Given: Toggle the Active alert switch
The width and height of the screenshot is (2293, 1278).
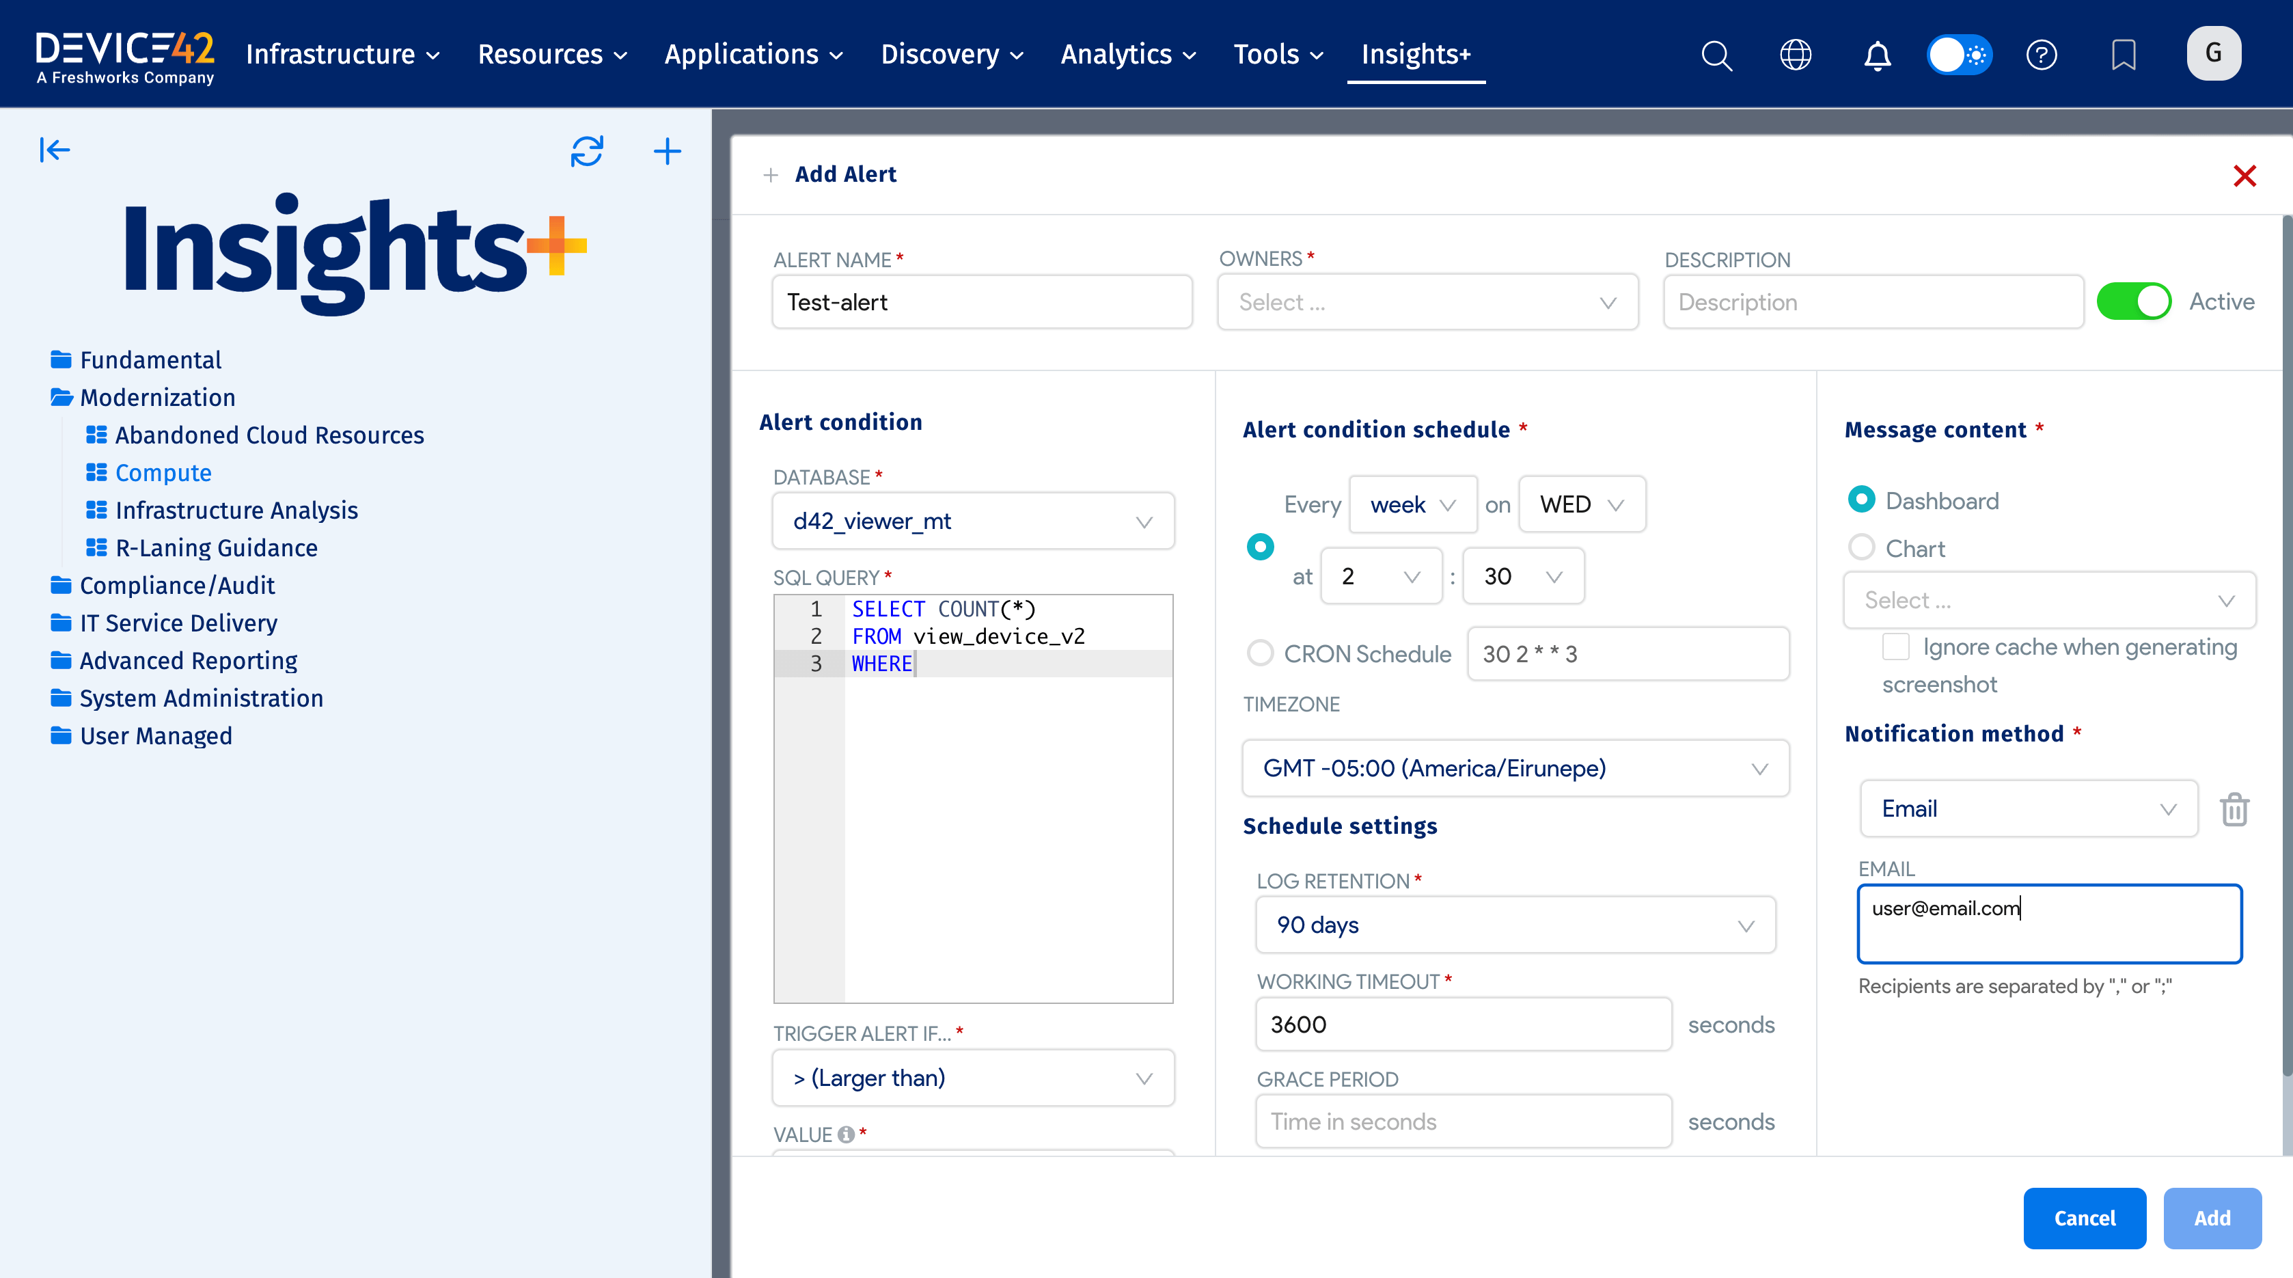Looking at the screenshot, I should (2132, 302).
